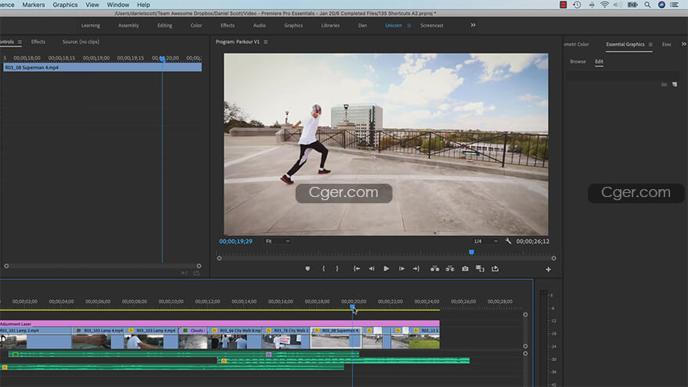Open macOS Spotlight search
The image size is (688, 387).
coord(647,5)
